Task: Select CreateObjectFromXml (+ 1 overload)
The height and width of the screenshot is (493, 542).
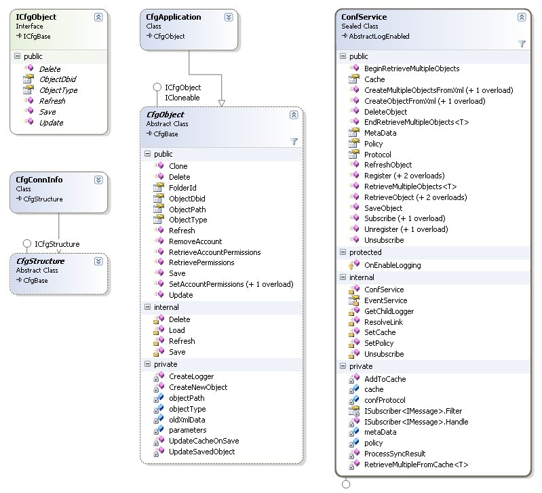Action: [425, 101]
